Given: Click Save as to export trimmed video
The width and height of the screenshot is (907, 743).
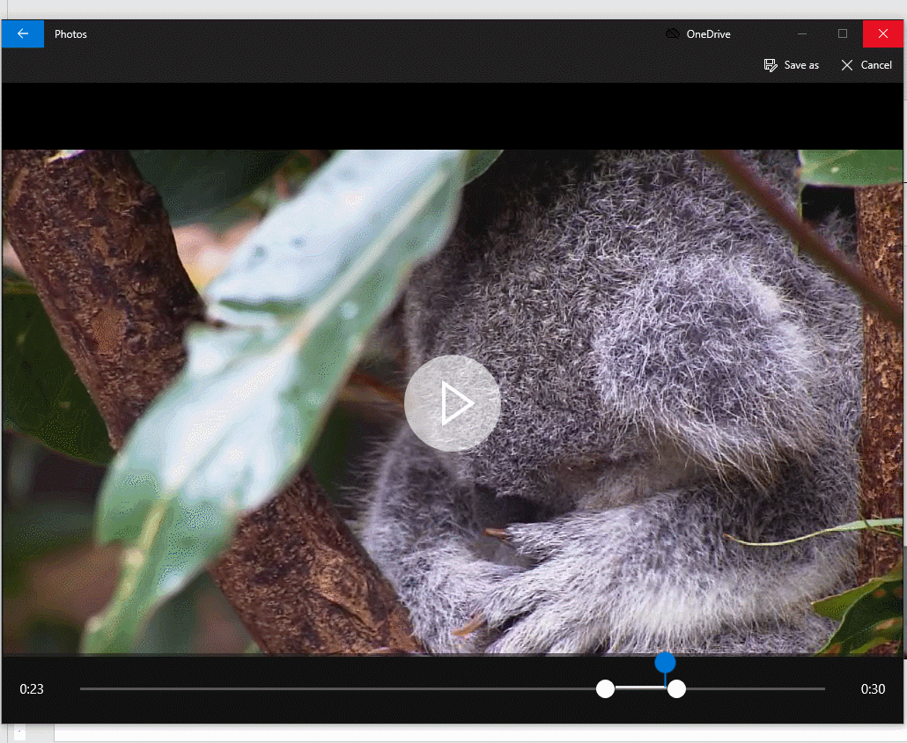Looking at the screenshot, I should (792, 65).
